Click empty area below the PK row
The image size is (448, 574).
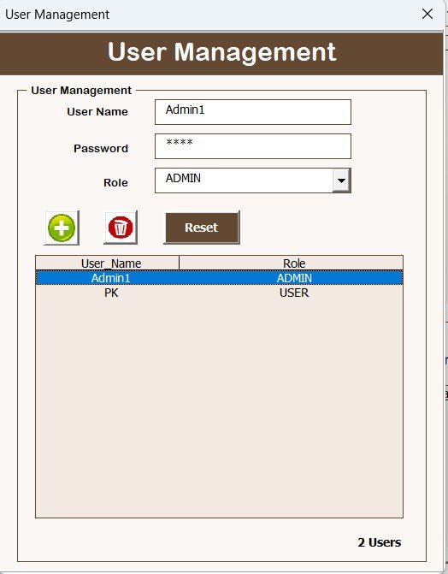click(x=219, y=408)
